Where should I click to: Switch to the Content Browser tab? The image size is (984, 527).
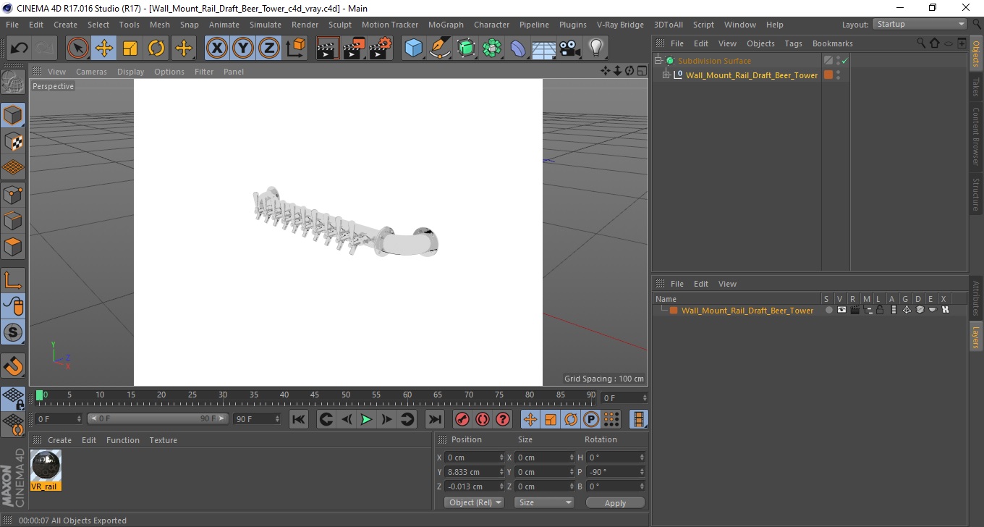pyautogui.click(x=976, y=137)
